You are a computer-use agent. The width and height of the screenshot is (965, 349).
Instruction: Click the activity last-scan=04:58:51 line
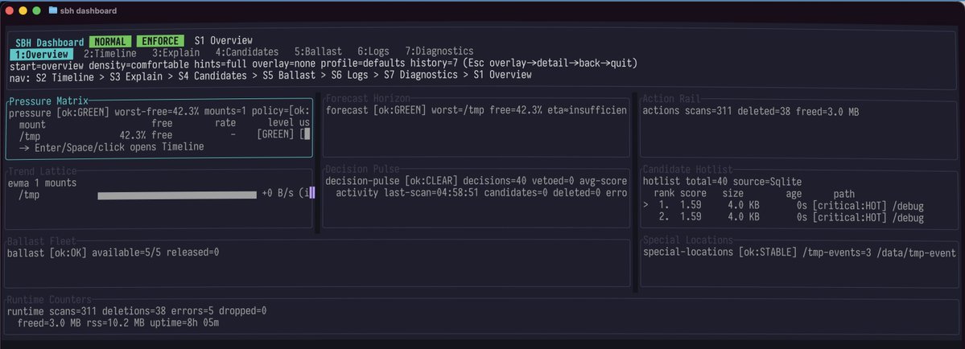tap(481, 193)
